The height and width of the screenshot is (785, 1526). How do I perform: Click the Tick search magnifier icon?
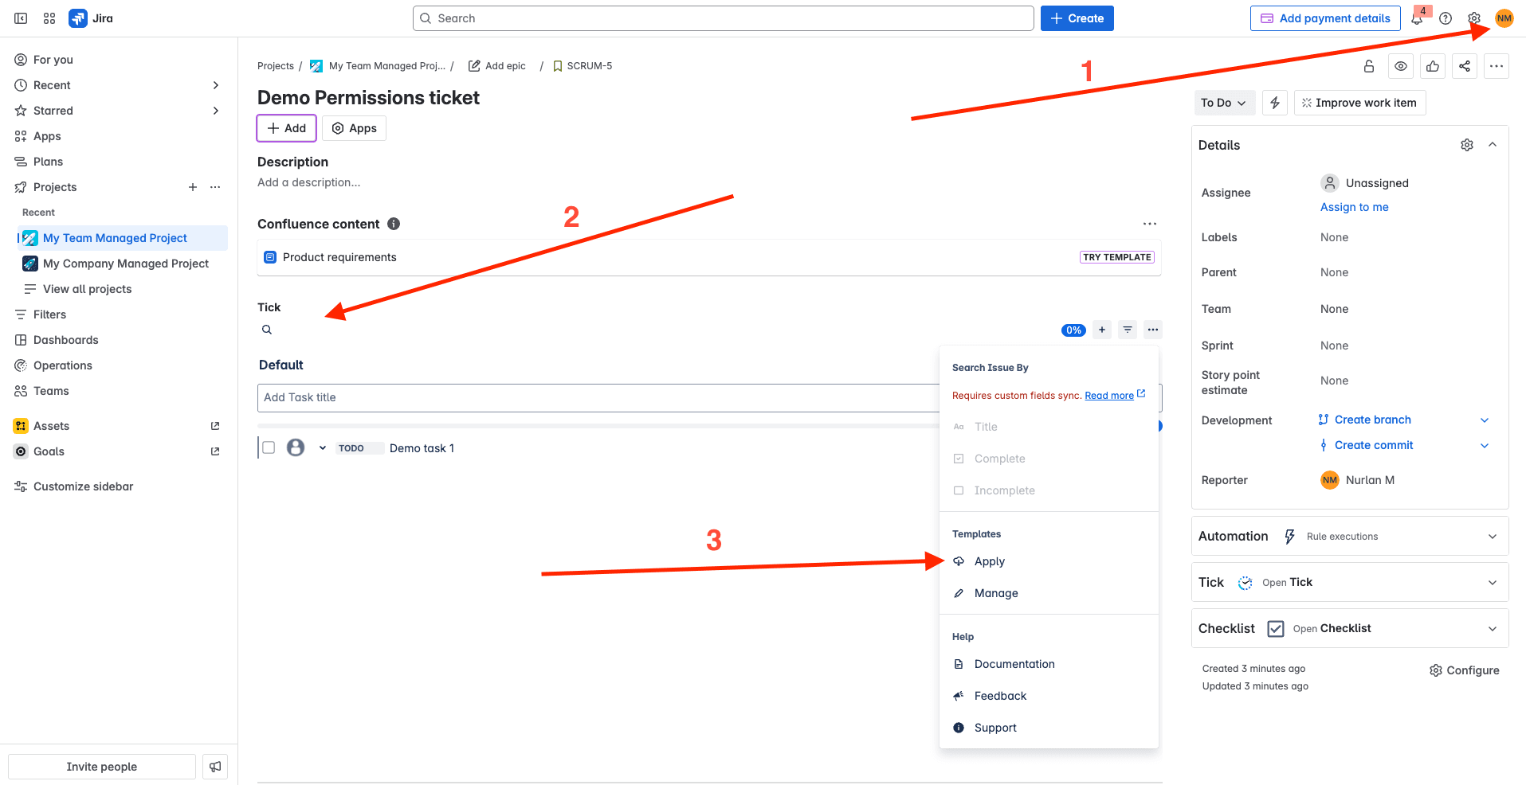tap(267, 330)
